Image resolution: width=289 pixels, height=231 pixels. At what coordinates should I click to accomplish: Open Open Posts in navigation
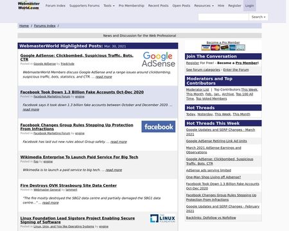181,6
